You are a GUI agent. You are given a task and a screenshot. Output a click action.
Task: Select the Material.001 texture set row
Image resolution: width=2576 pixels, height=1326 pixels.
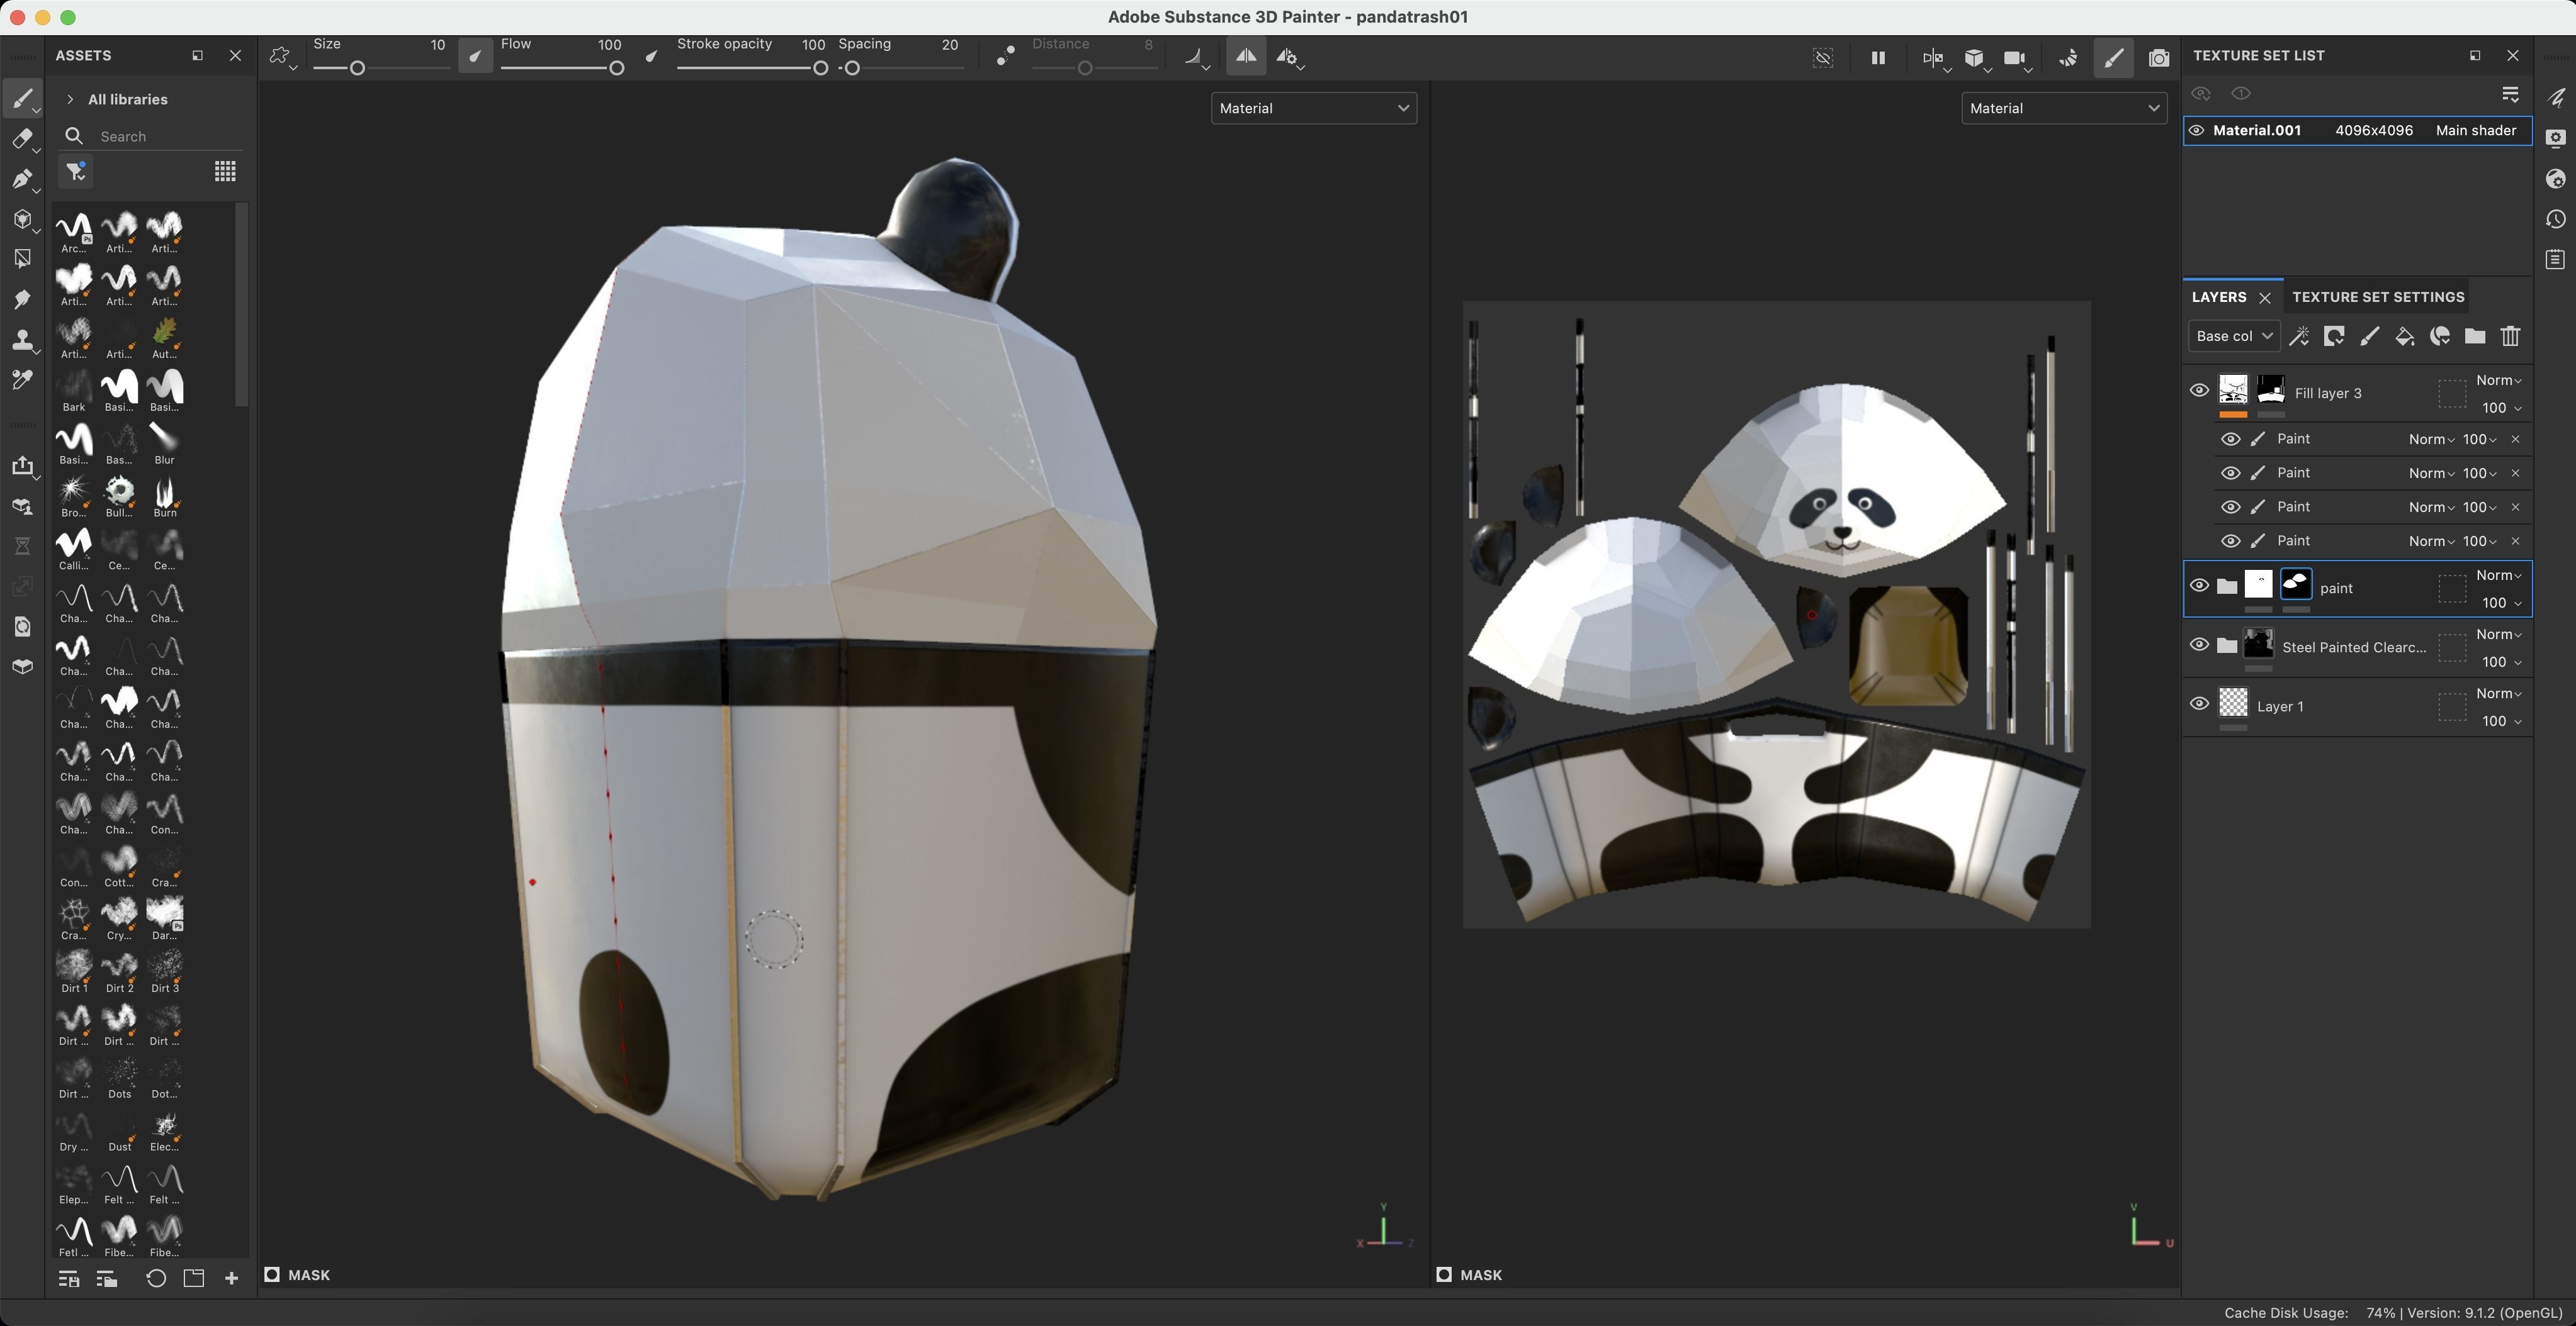pyautogui.click(x=2357, y=130)
